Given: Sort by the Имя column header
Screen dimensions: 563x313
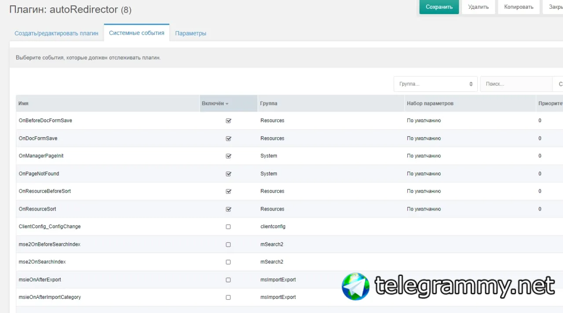Looking at the screenshot, I should [108, 103].
